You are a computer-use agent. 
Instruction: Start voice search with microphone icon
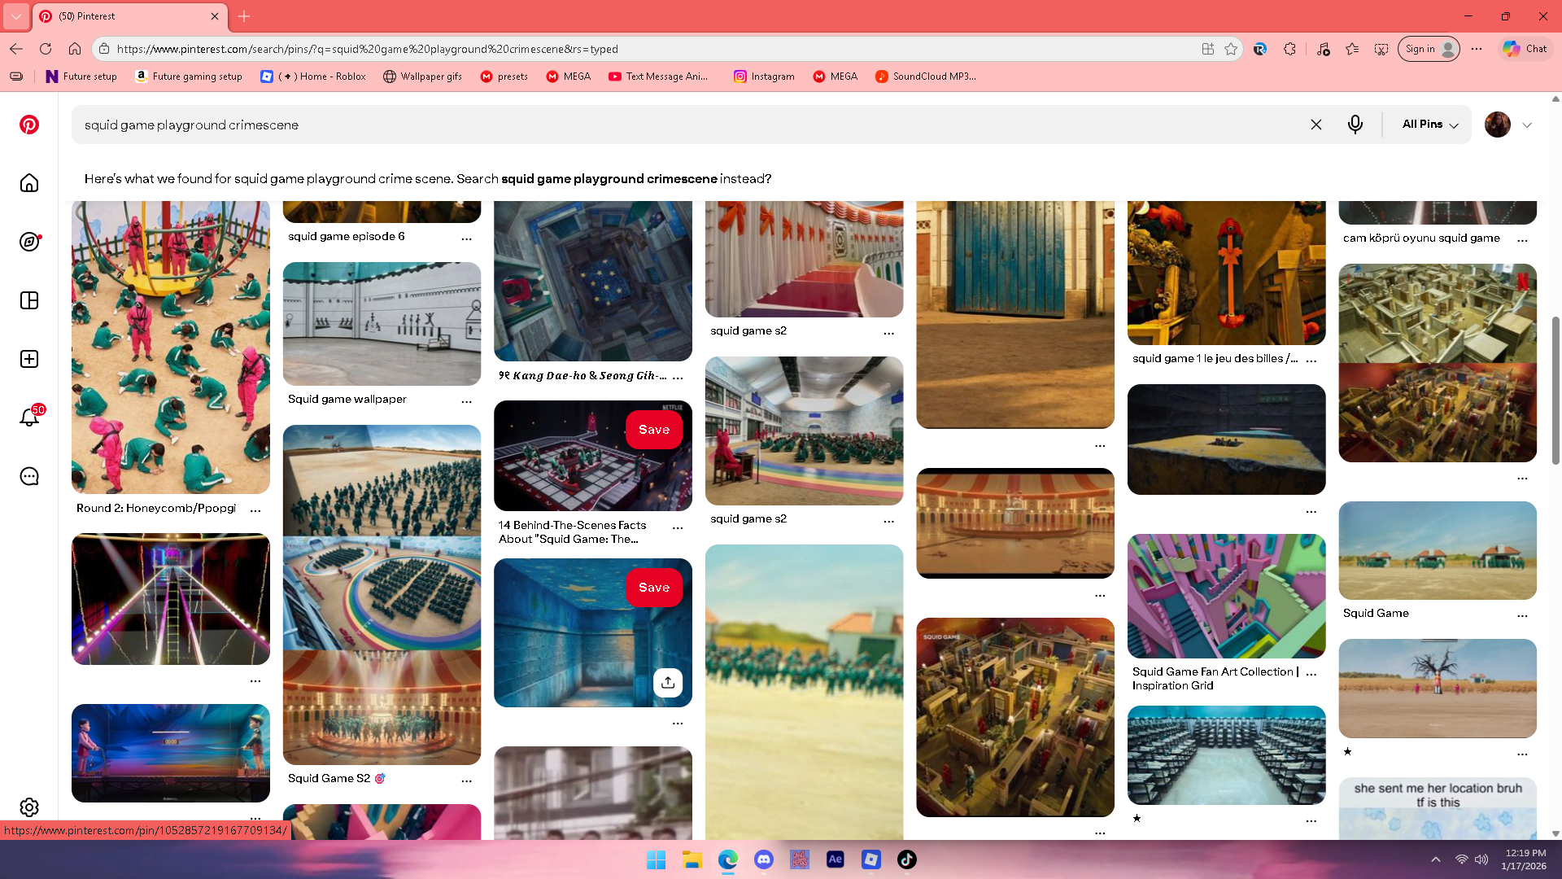(1355, 125)
